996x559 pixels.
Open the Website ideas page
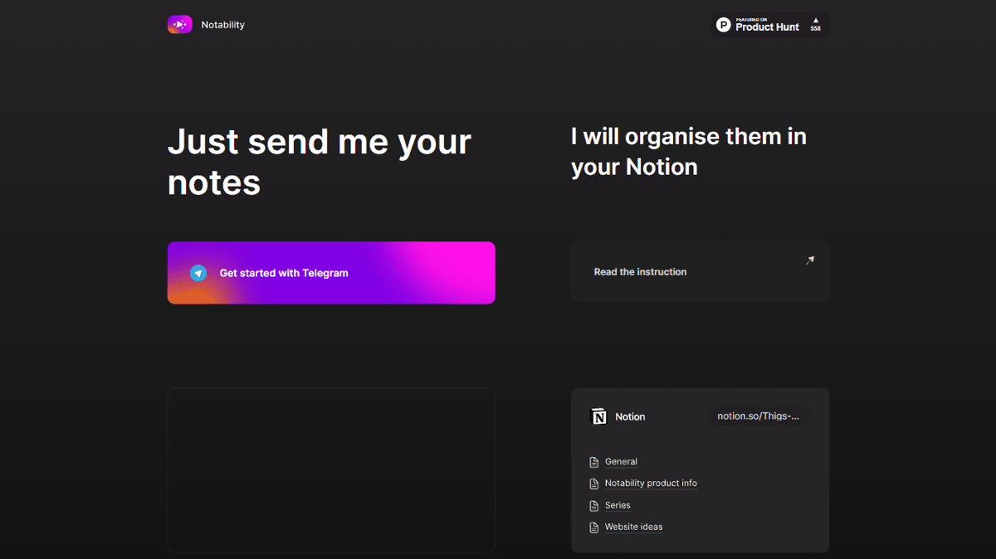[633, 527]
